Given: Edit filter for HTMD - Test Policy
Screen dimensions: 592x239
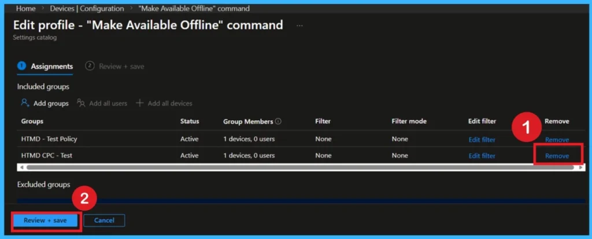Looking at the screenshot, I should [482, 140].
